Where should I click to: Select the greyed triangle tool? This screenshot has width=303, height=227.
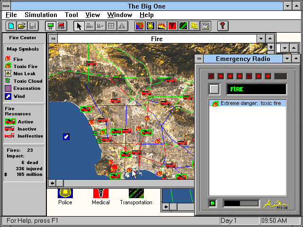click(122, 26)
